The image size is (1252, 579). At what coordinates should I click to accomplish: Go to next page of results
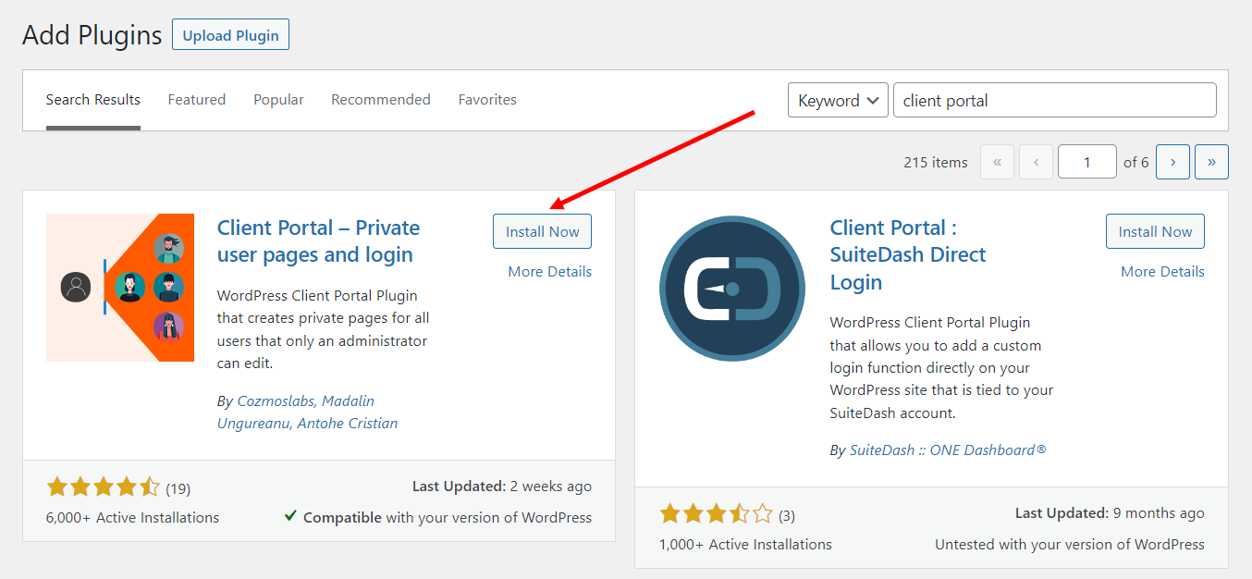coord(1172,162)
